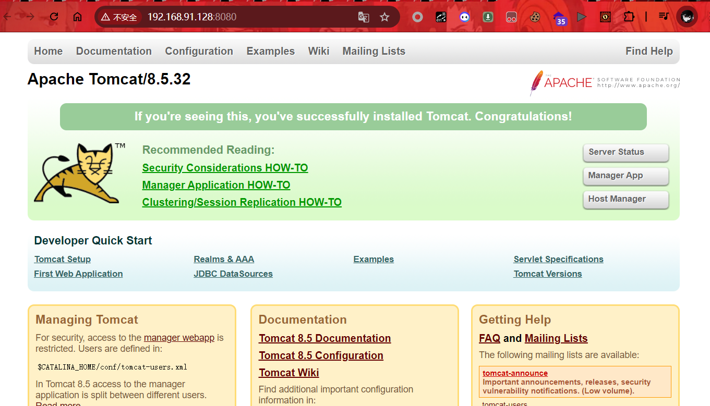Click the Apache Tomcat/8.5.32 heading
The height and width of the screenshot is (406, 710).
click(109, 79)
